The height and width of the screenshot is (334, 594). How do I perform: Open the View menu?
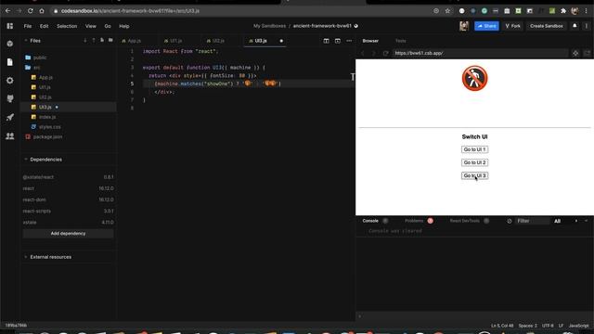91,26
